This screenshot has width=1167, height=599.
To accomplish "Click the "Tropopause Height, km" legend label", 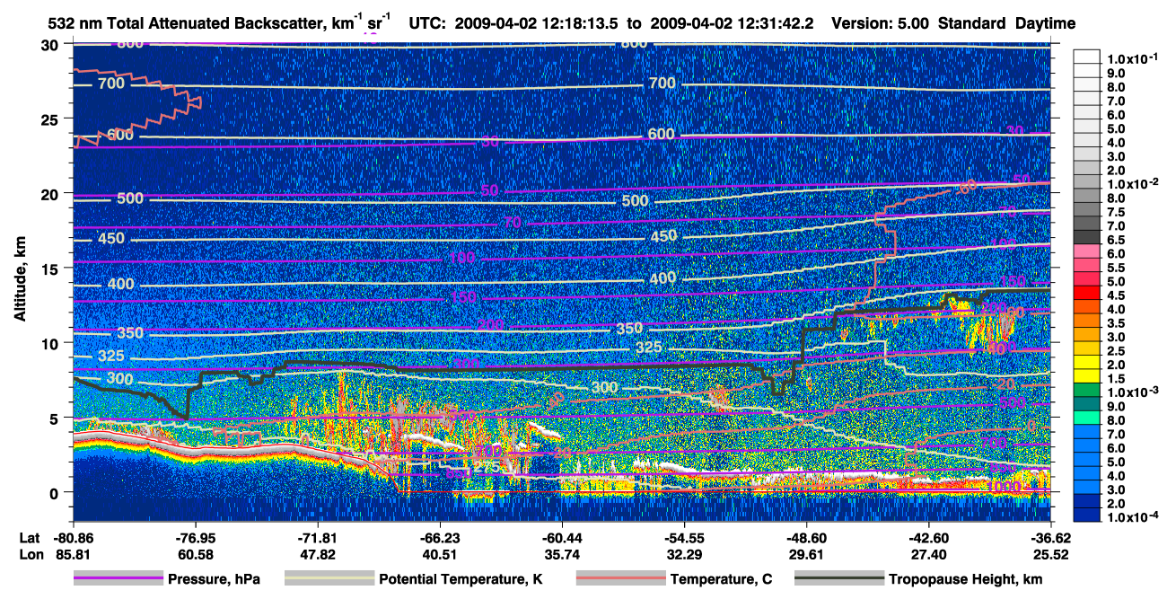I will tap(966, 579).
